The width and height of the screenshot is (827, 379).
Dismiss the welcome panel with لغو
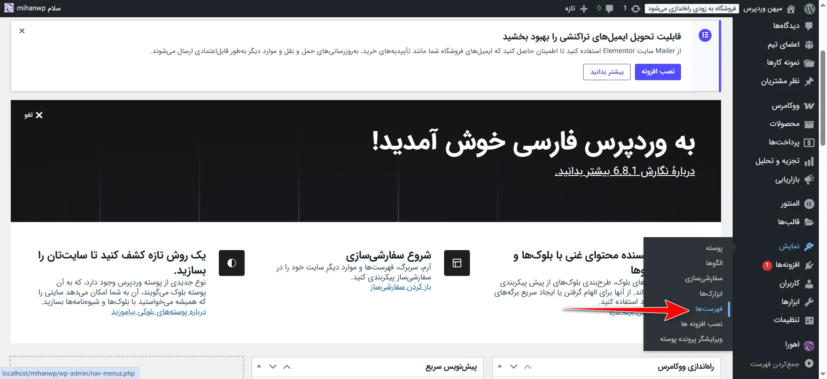click(x=33, y=115)
